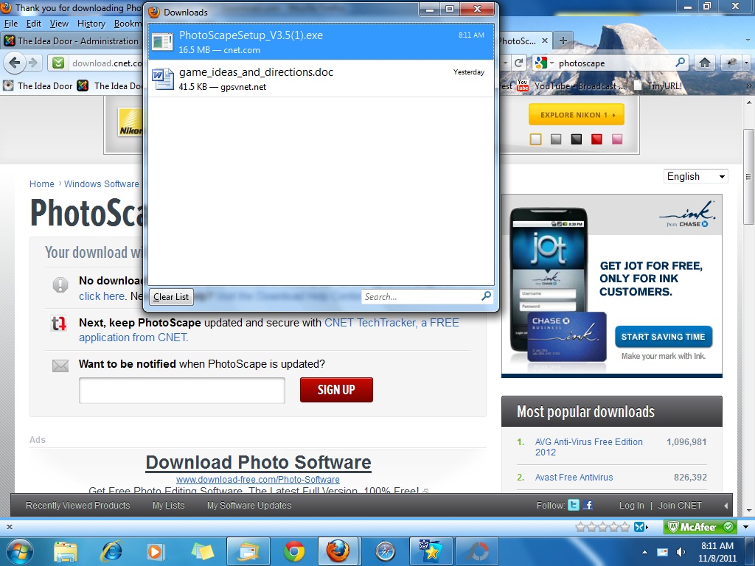Expand the CNET footer bar arrow
755x566 pixels.
tap(726, 506)
